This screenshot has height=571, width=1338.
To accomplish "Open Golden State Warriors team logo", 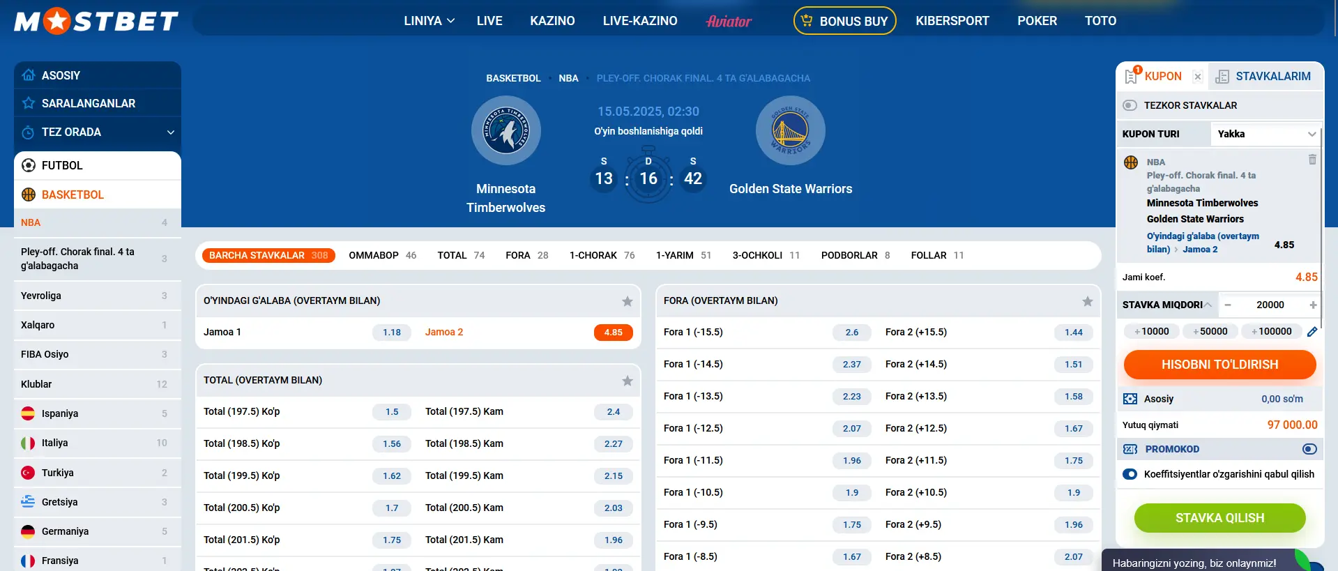I will point(791,130).
